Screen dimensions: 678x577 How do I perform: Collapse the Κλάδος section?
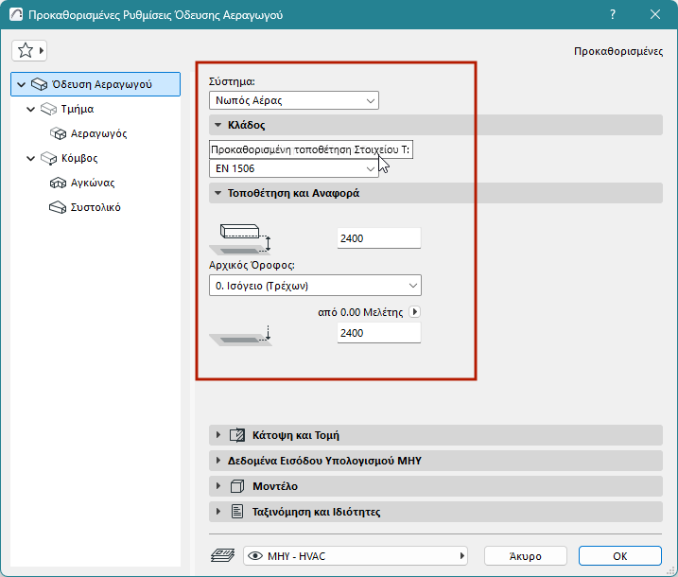(x=217, y=125)
